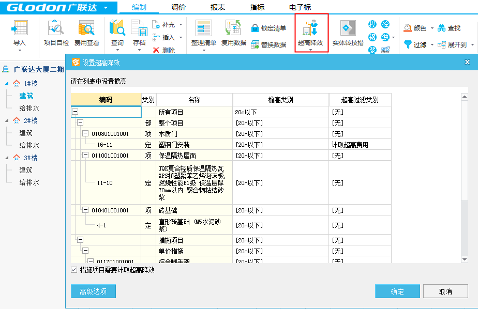Screen dimensions: 478x309
Task: Click the 超高降效 toolbar icon
Action: pos(310,30)
